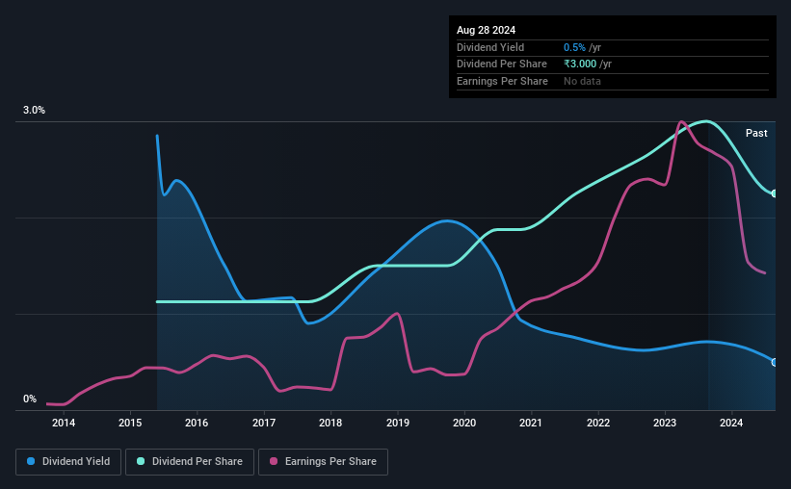
Task: Click the ₹3.000 dividend per share value
Action: [580, 64]
